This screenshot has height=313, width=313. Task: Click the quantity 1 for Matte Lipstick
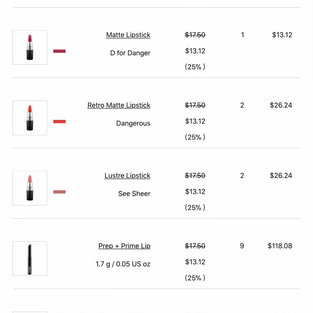pos(242,35)
